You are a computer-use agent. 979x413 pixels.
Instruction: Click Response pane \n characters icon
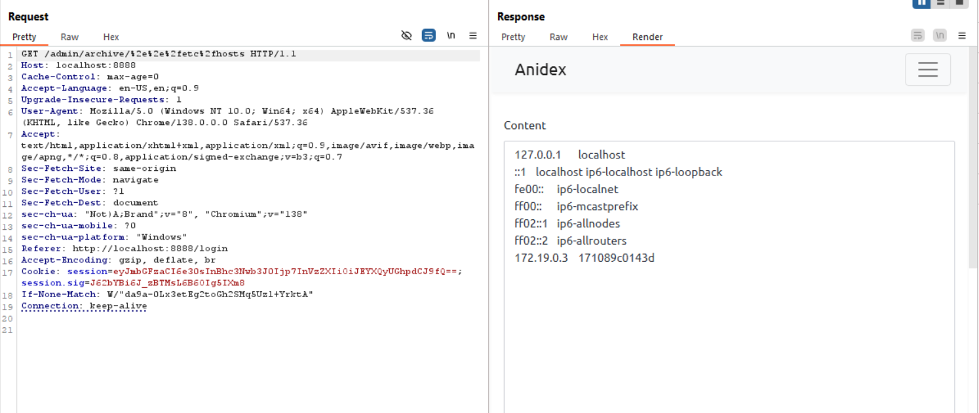coord(940,35)
